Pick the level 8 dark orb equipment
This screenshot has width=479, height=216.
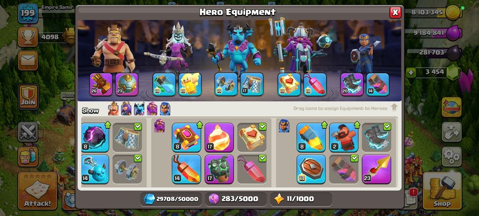(95, 137)
